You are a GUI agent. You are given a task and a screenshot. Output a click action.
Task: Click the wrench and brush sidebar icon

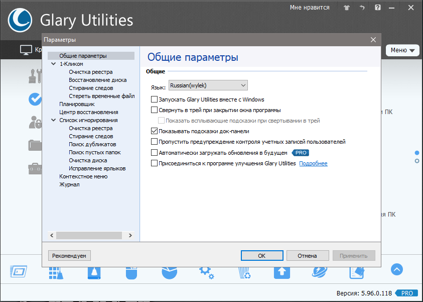pos(35,76)
